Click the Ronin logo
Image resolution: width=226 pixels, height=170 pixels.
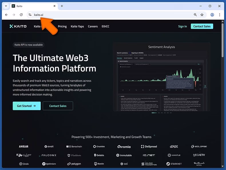tap(99, 164)
